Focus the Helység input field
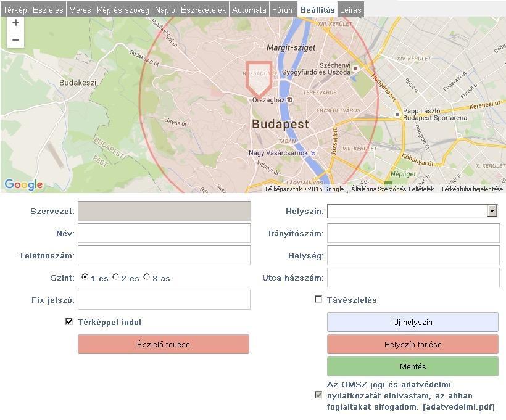The image size is (506, 420). [413, 255]
